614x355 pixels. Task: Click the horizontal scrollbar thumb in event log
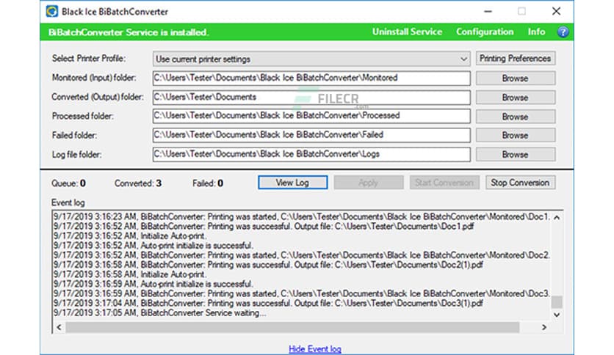click(292, 327)
